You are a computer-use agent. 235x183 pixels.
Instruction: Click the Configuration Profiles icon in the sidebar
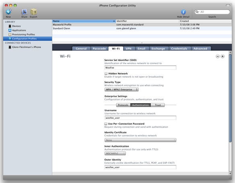(10, 39)
